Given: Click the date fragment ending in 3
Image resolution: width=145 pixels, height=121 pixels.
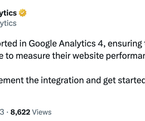Looking at the screenshot, I should [2, 112].
